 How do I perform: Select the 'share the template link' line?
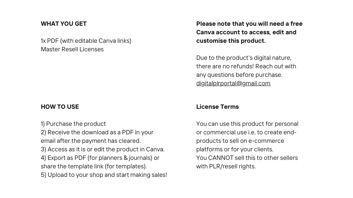[94, 166]
